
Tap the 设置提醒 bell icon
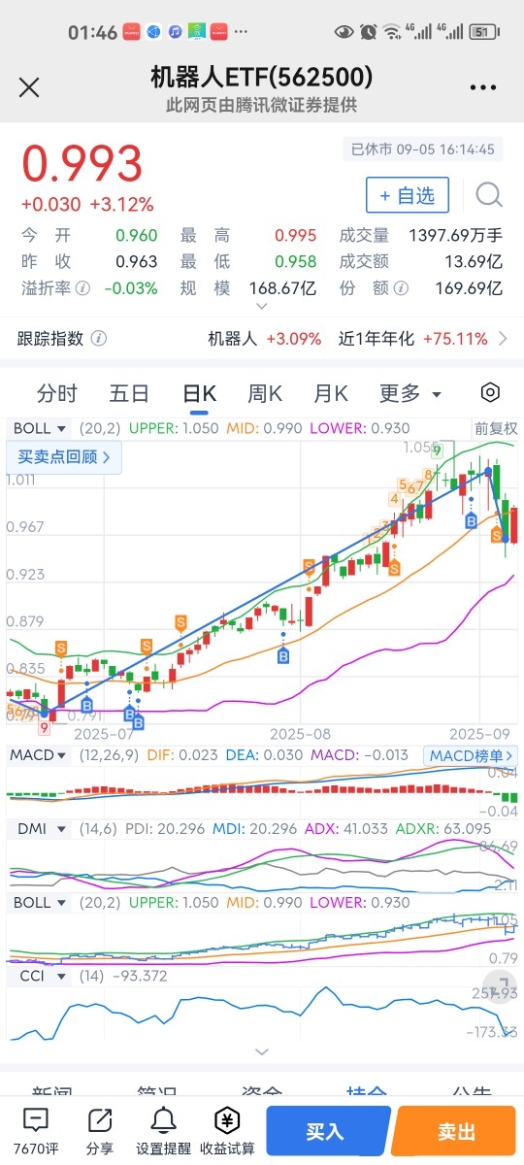pos(163,1131)
